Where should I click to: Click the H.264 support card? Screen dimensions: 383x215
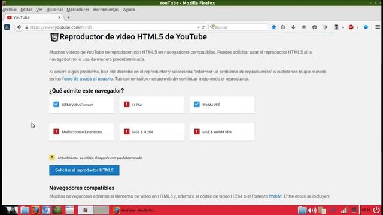(x=151, y=105)
